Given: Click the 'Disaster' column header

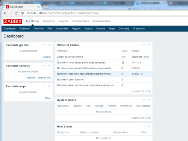Looking at the screenshot, I should point(77,106).
